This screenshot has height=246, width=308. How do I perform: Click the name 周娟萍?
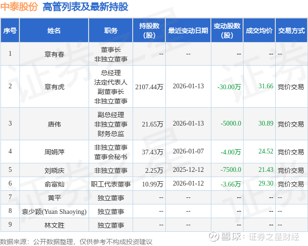[x=54, y=152]
